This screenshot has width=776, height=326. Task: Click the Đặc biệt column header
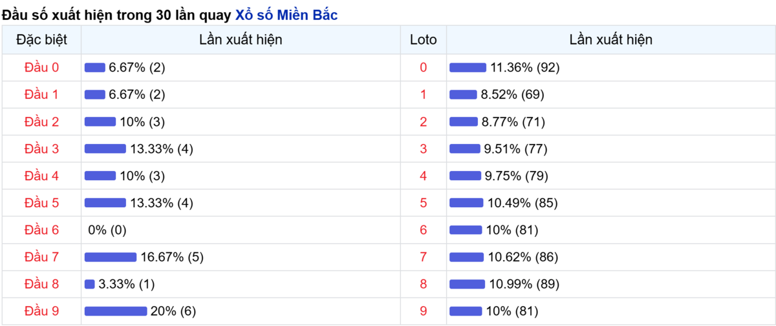click(x=41, y=39)
